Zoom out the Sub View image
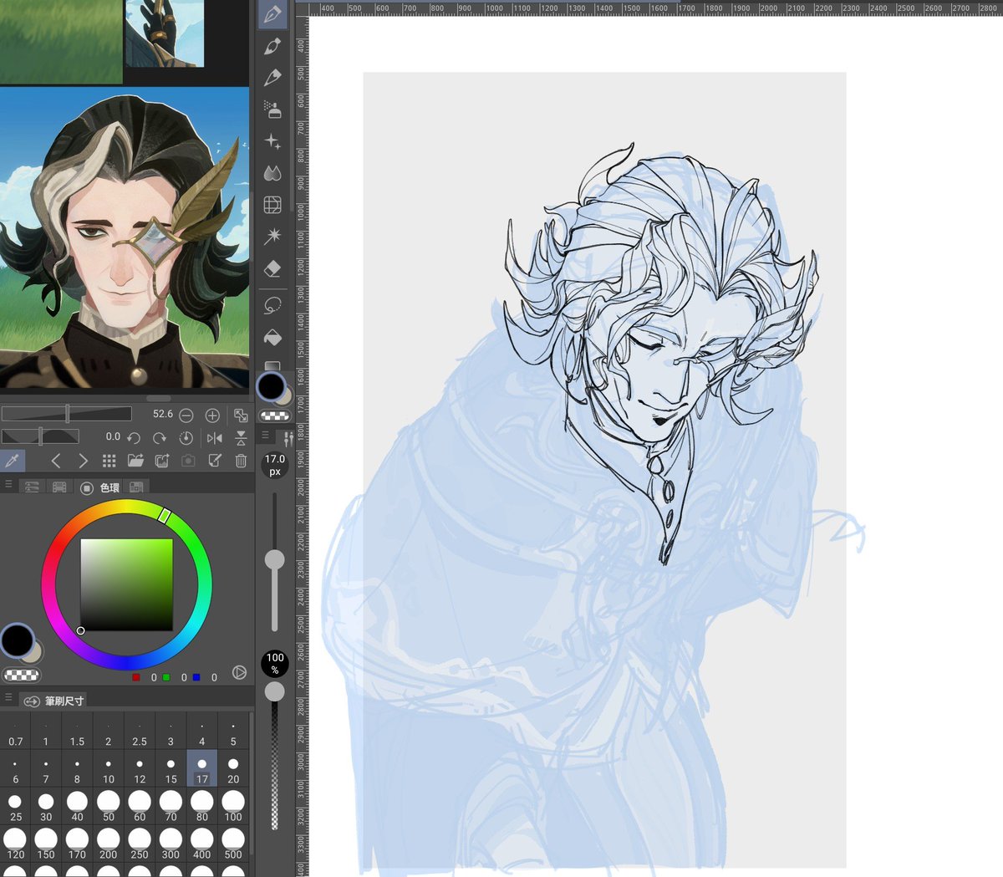This screenshot has width=1003, height=877. (x=186, y=416)
